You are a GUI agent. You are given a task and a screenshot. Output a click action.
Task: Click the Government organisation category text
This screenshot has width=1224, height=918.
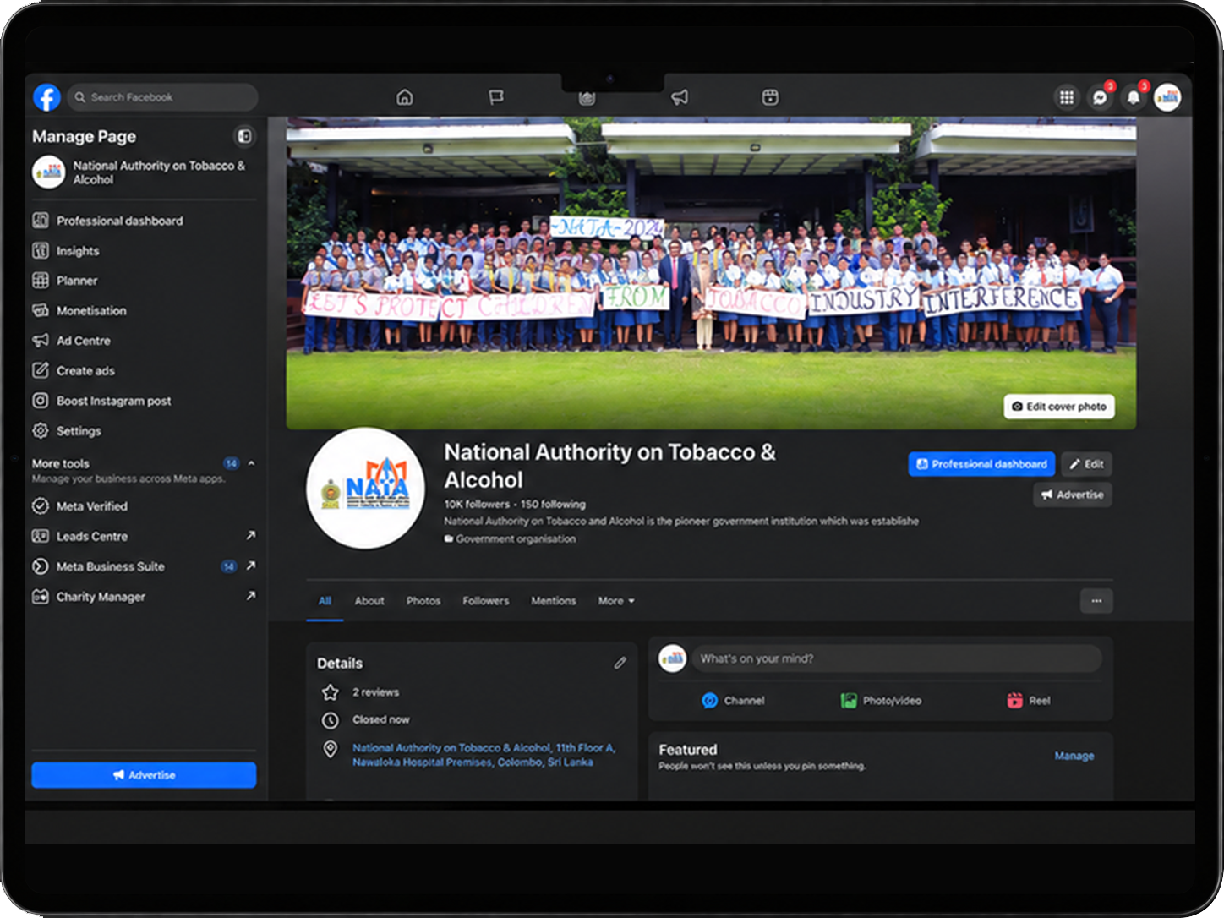516,539
